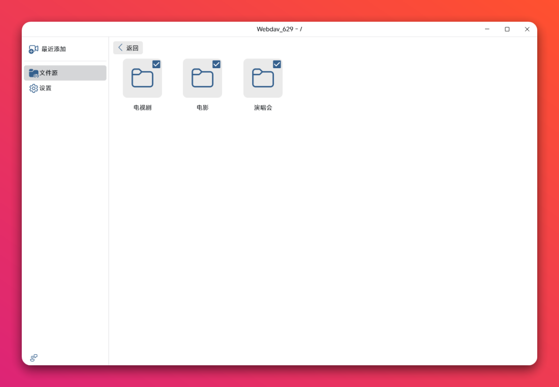
Task: Open the feedback chat icon at sidebar bottom
Action: (x=34, y=358)
